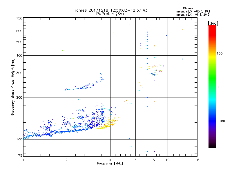The height and width of the screenshot is (174, 232).
Task: Click the 'Frequency [MHz]' axis title
Action: [110, 164]
